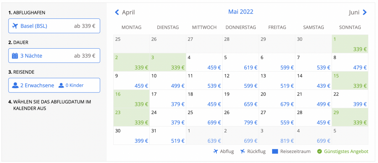Pick May 23 cheapest offer date
The image size is (378, 163).
(131, 117)
